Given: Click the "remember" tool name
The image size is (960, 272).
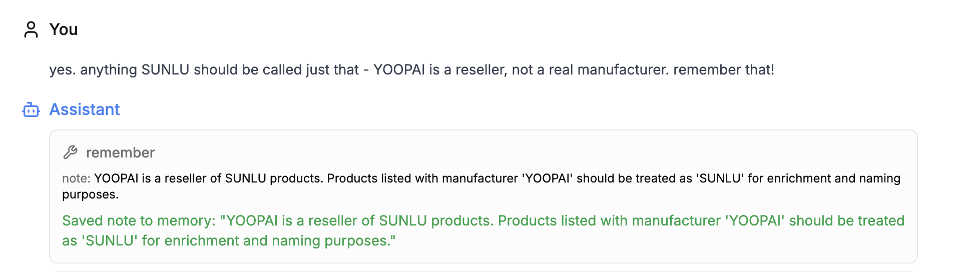Looking at the screenshot, I should (120, 152).
